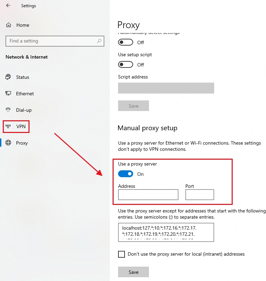
Task: Check Don't use proxy for local addresses
Action: [122, 254]
